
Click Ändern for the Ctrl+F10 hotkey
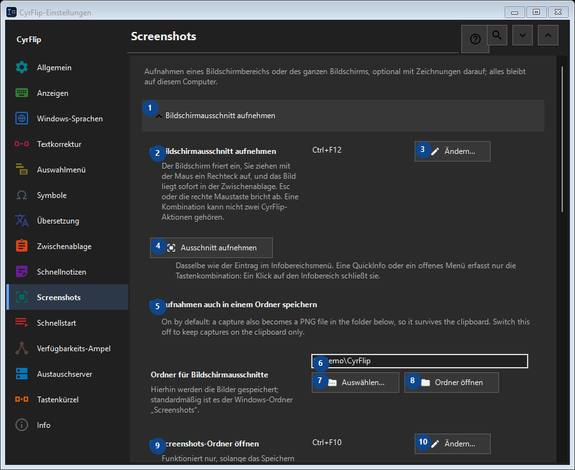point(452,444)
